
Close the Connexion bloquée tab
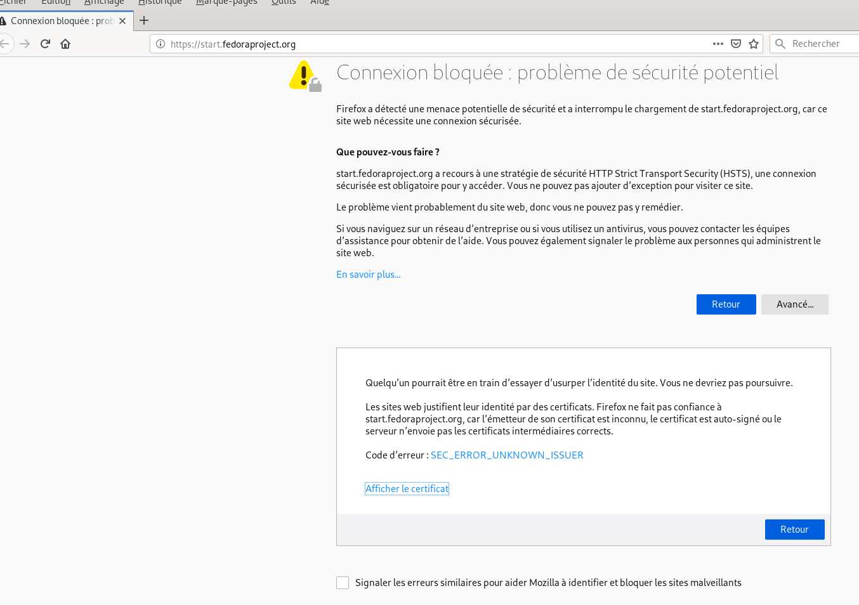click(x=122, y=21)
